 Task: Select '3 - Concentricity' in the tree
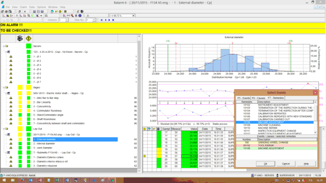[x=42, y=107]
